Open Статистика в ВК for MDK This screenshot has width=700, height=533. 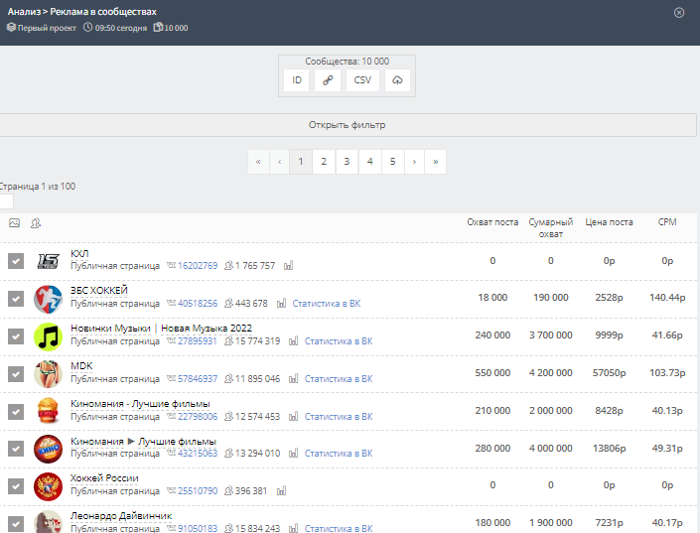click(x=339, y=379)
